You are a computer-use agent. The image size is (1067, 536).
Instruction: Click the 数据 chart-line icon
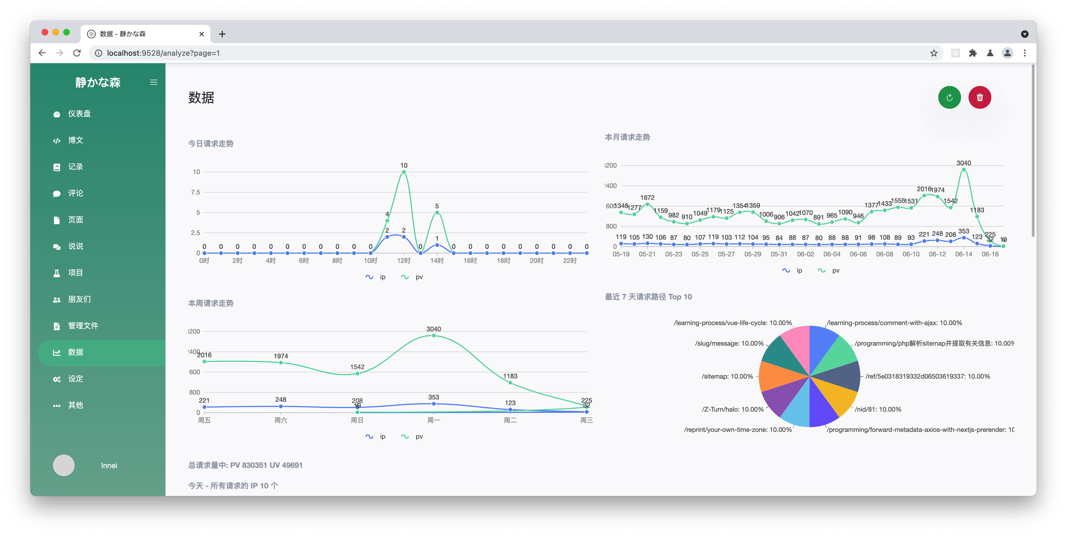57,352
